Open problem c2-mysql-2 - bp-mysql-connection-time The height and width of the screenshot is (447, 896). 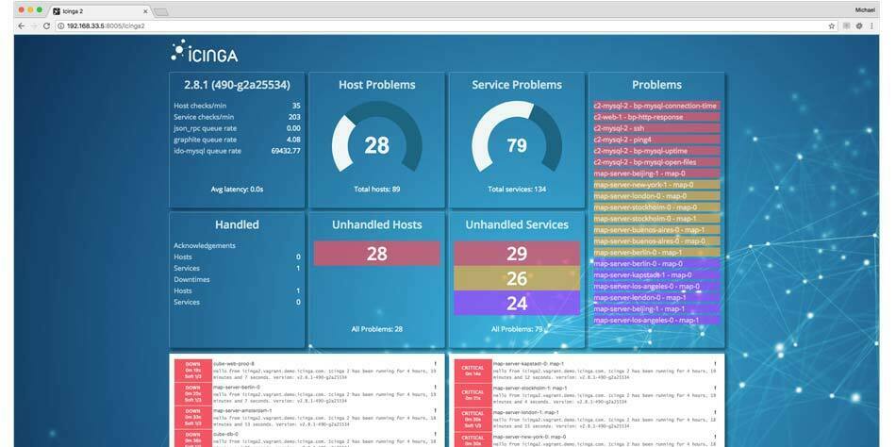pyautogui.click(x=656, y=106)
